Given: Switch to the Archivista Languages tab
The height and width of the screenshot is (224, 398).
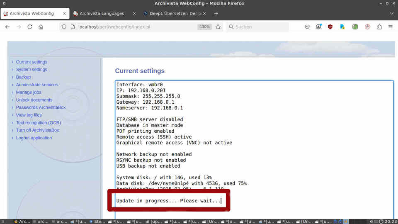Looking at the screenshot, I should [104, 13].
